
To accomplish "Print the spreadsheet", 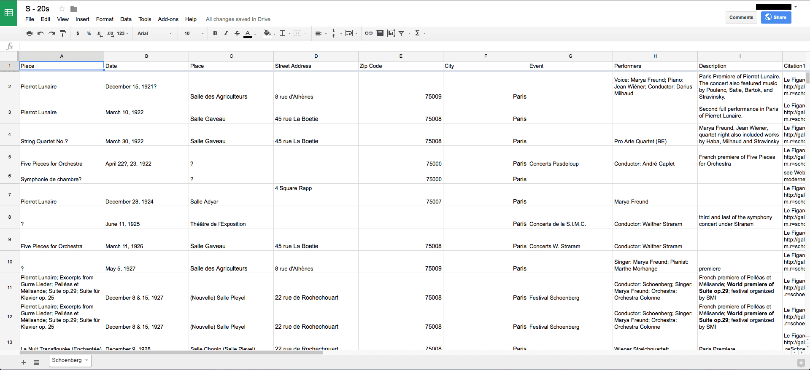I will point(29,33).
